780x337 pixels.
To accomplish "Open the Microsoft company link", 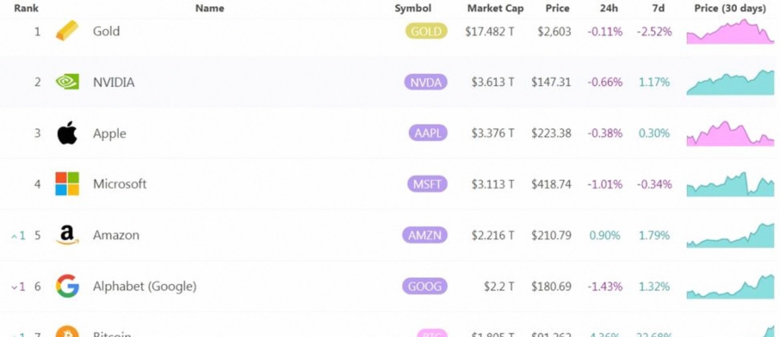I will click(120, 184).
